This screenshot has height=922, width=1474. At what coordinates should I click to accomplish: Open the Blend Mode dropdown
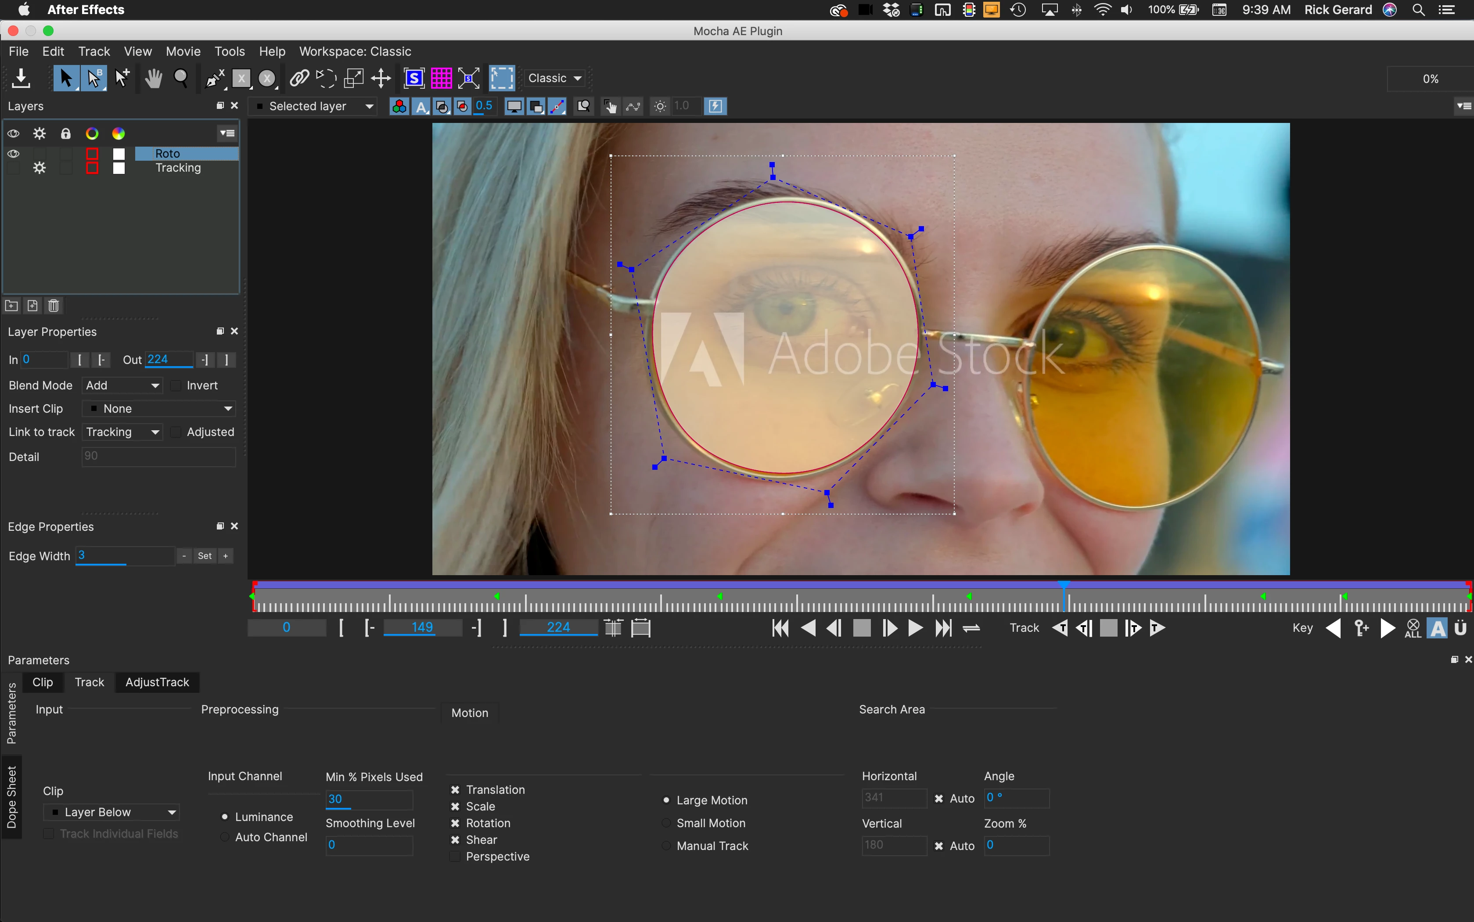(x=122, y=385)
